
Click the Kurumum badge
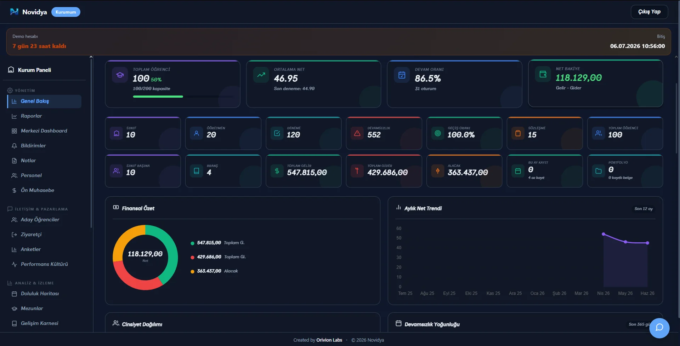(x=66, y=12)
